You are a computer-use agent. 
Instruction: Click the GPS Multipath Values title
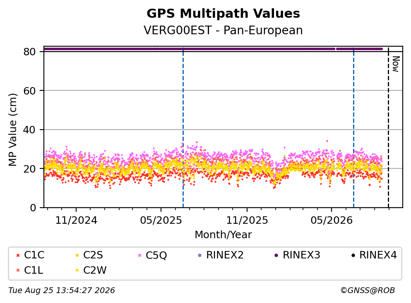tap(224, 14)
